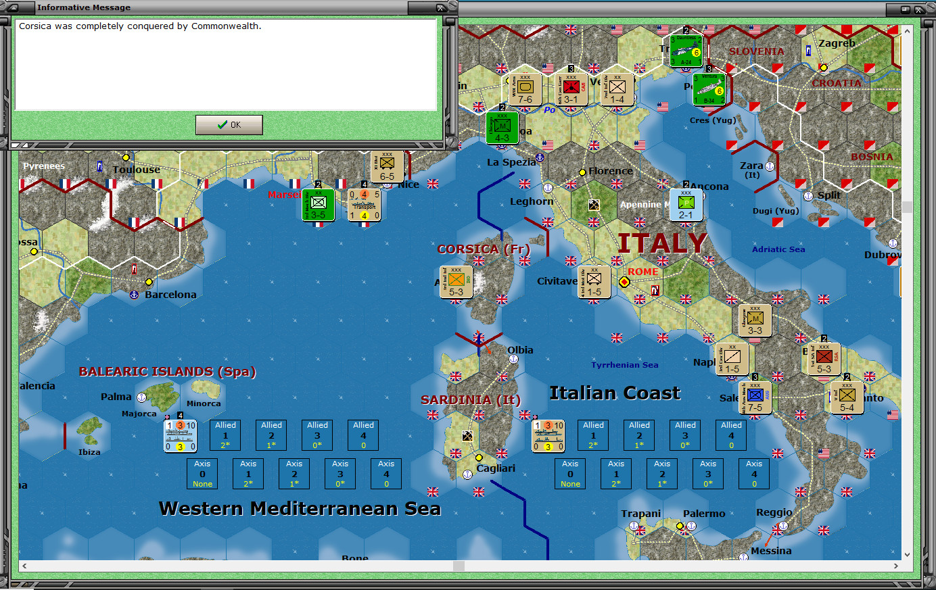Select the light blue 2-1 unit at Ancona
Image resolution: width=936 pixels, height=590 pixels.
point(686,205)
